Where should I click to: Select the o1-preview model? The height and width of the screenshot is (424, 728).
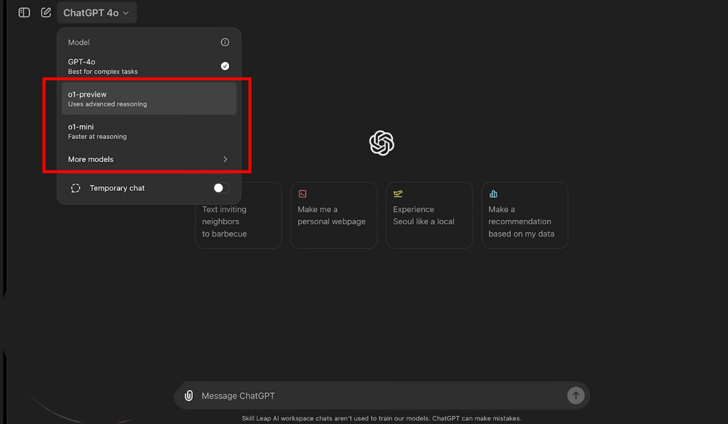coord(149,99)
